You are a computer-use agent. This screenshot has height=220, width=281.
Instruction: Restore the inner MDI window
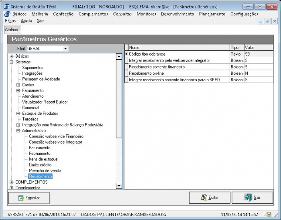268,21
